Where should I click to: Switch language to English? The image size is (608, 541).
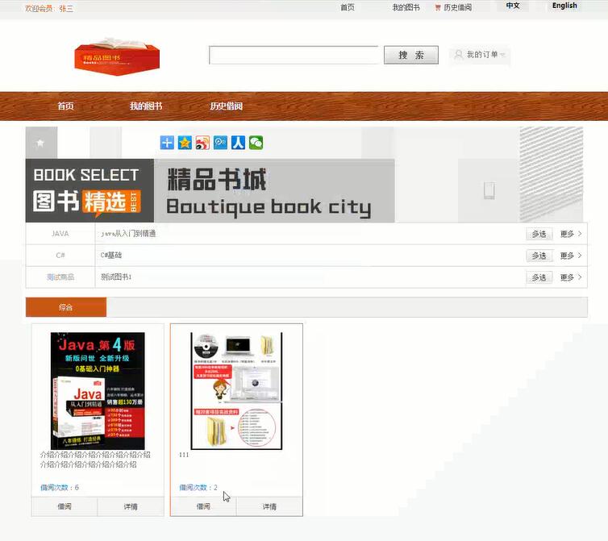point(564,6)
